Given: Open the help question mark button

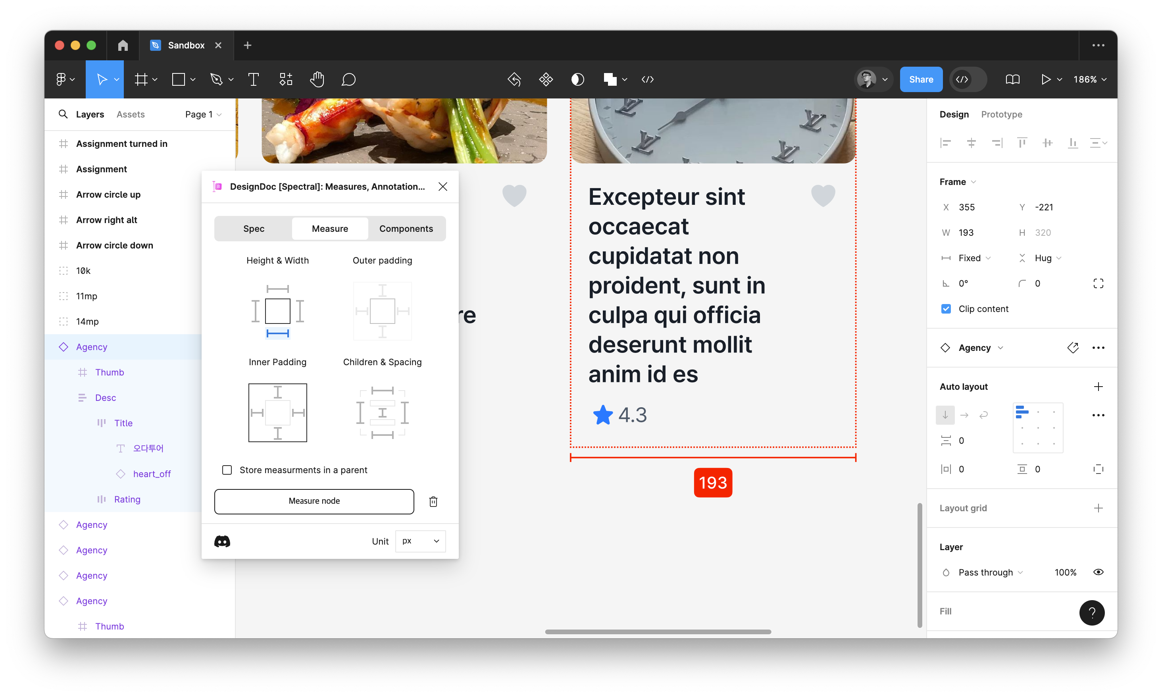Looking at the screenshot, I should click(1092, 613).
